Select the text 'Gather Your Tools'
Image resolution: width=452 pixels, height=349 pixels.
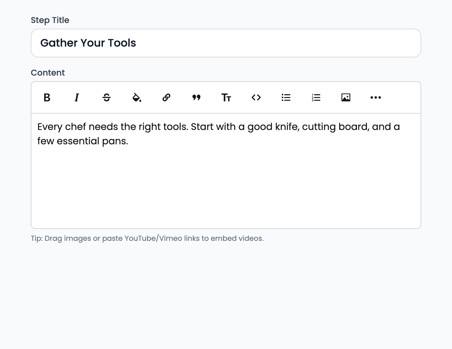click(88, 43)
